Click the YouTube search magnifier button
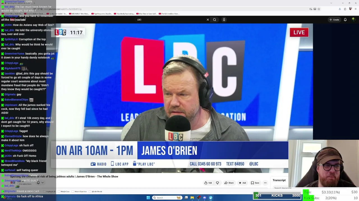This screenshot has width=359, height=201. pyautogui.click(x=215, y=20)
